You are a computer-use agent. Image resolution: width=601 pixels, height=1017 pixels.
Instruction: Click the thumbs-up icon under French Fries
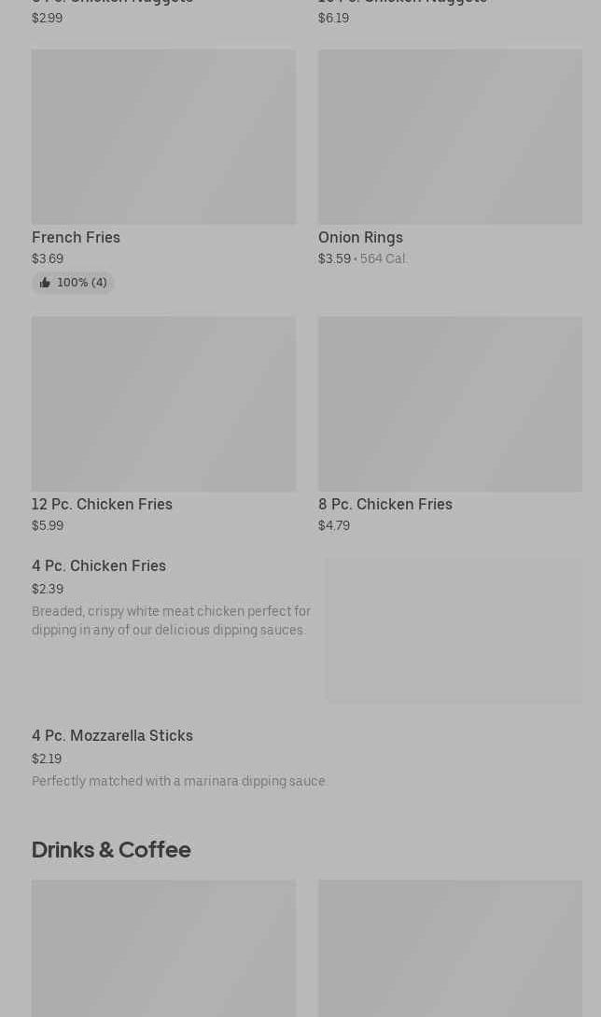45,283
